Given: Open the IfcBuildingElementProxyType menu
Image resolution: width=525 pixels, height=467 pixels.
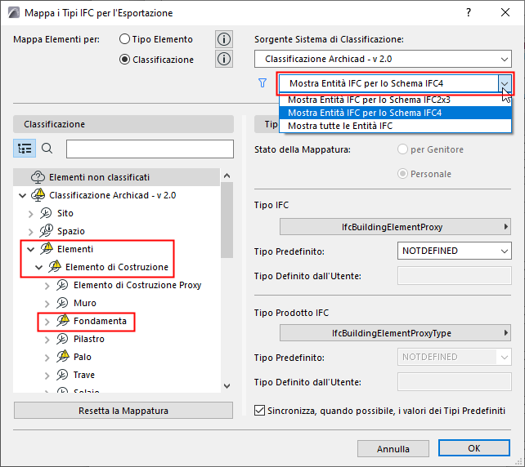Looking at the screenshot, I should tap(395, 333).
